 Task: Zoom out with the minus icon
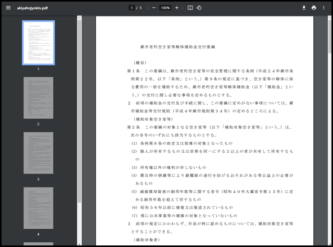(x=154, y=8)
